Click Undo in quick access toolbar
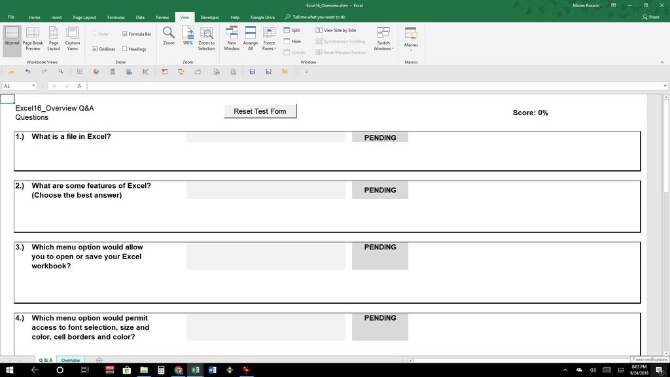The width and height of the screenshot is (670, 377). point(27,72)
